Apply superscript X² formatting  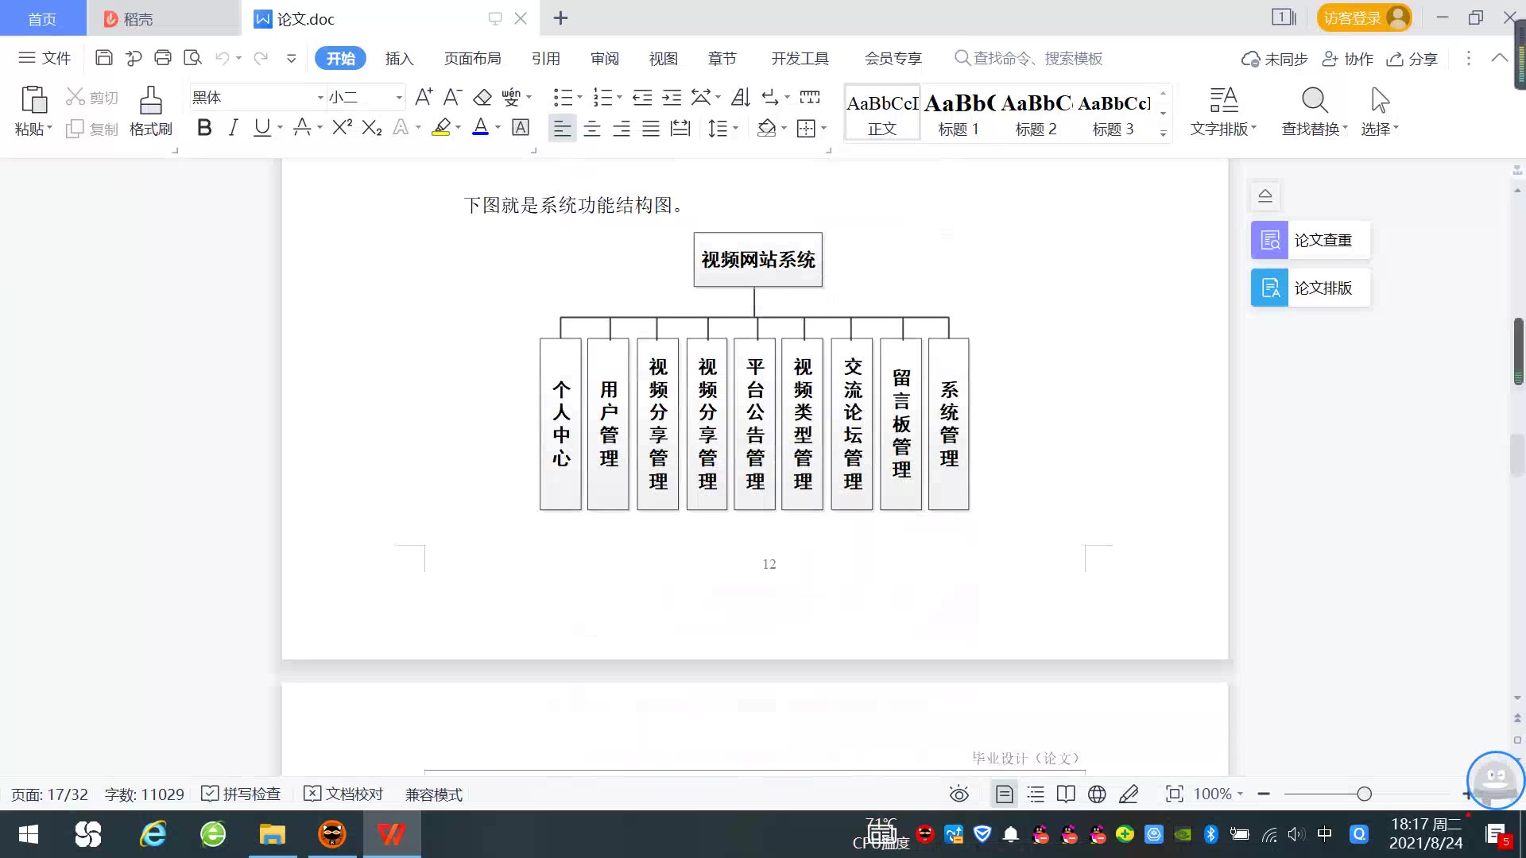[343, 127]
